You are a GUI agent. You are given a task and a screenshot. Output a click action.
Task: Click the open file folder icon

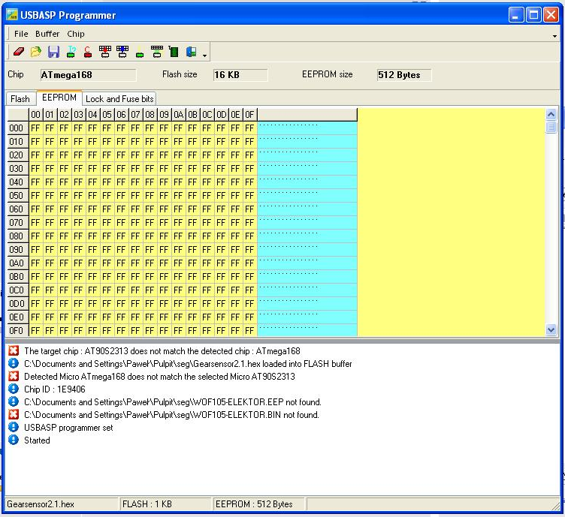[35, 53]
